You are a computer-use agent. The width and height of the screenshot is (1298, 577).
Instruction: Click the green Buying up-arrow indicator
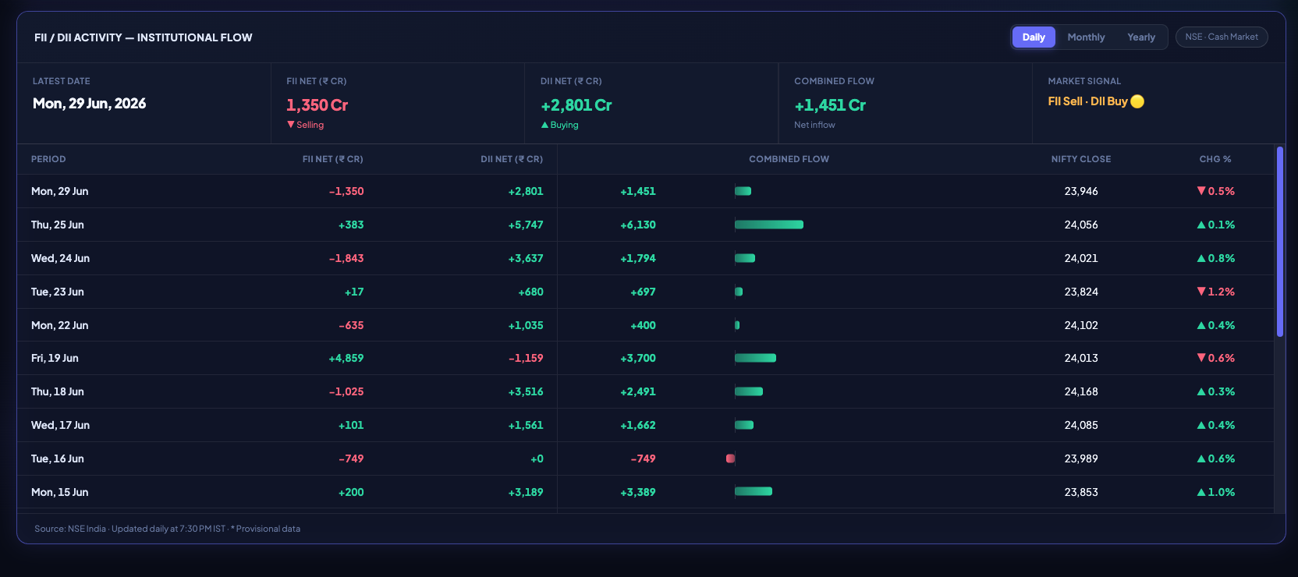pos(544,125)
